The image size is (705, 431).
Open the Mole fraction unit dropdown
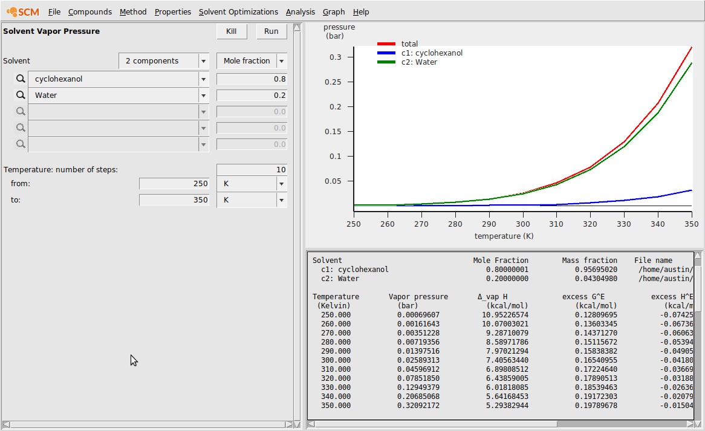[x=281, y=61]
